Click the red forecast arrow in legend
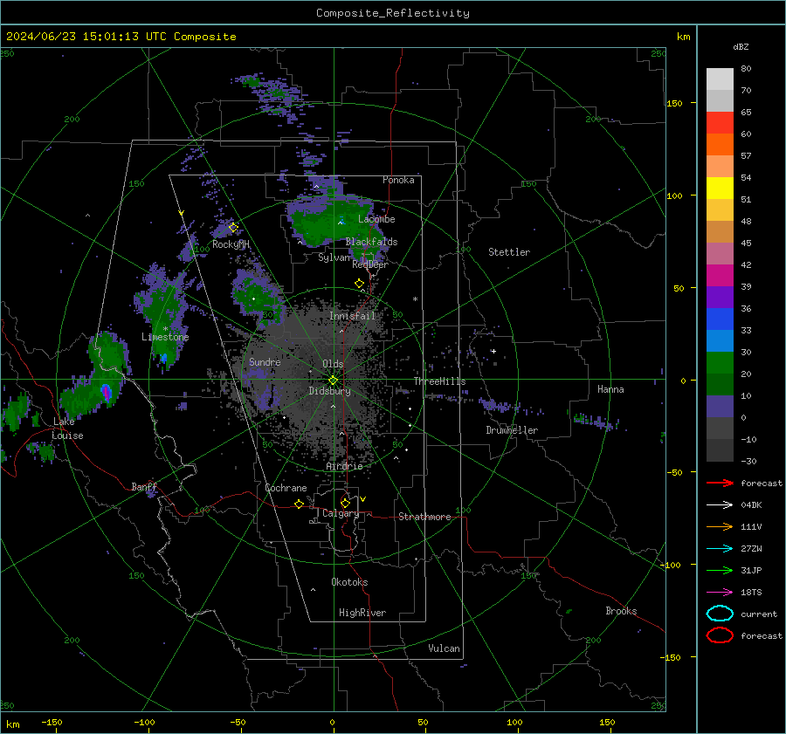The height and width of the screenshot is (734, 786). (720, 483)
